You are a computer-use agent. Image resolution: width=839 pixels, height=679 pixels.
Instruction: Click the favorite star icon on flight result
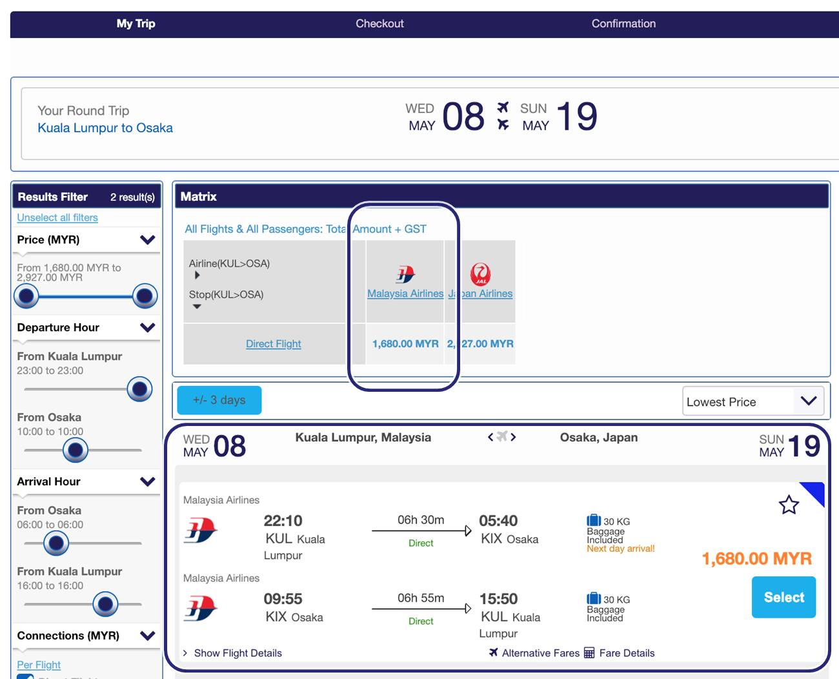[789, 505]
